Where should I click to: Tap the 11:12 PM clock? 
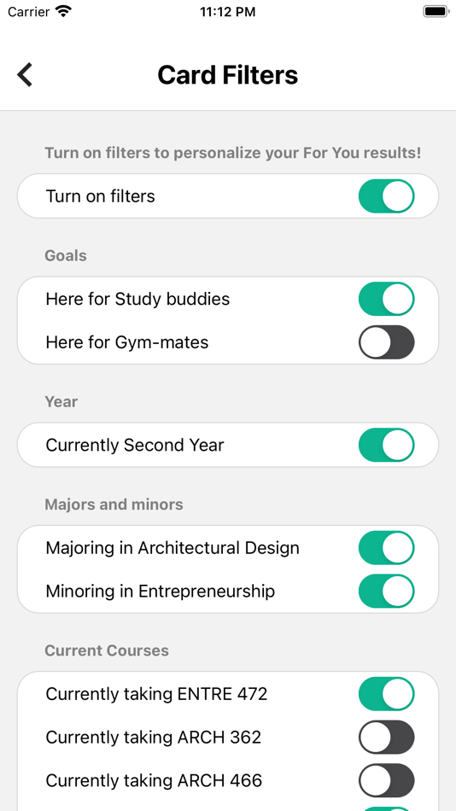point(228,12)
